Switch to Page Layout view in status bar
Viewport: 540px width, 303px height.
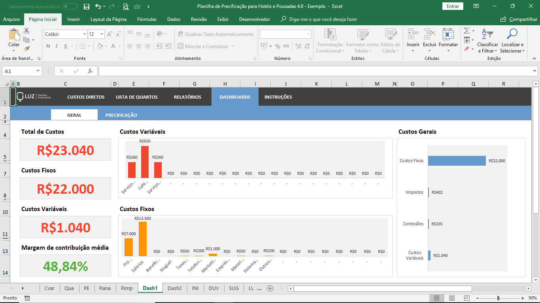point(451,298)
